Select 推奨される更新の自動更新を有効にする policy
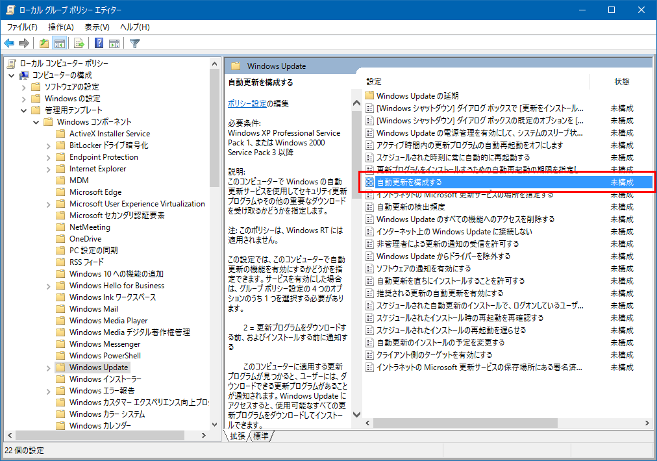 pos(440,293)
